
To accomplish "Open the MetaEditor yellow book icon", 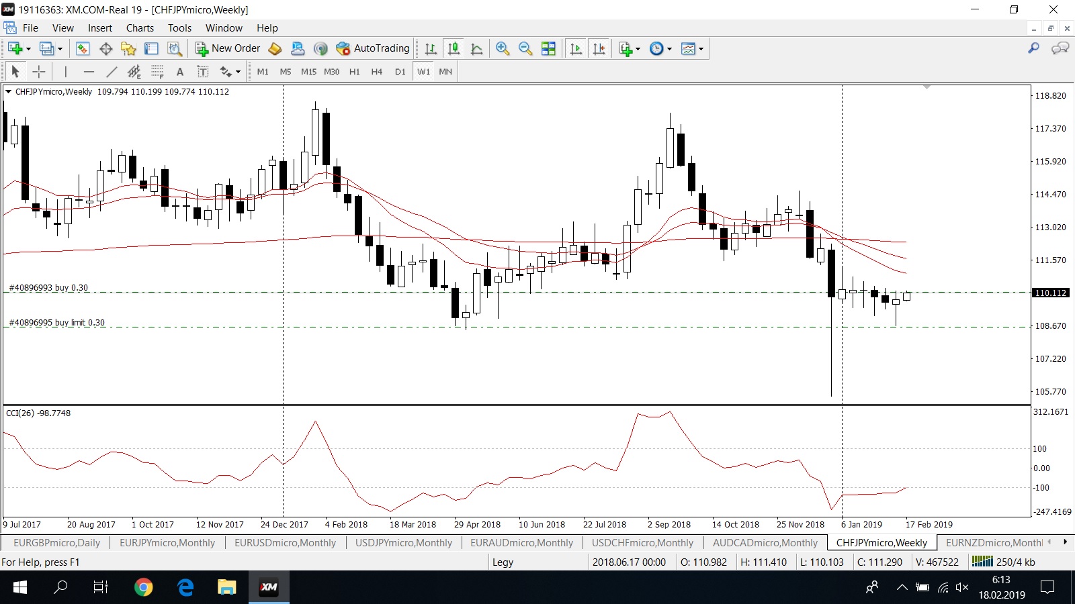I will pos(275,48).
